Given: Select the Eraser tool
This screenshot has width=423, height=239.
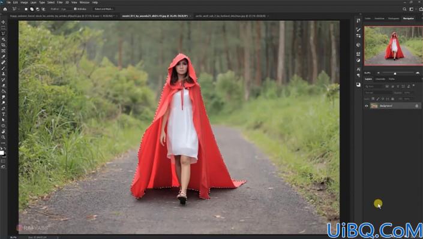Looking at the screenshot, I should click(3, 86).
